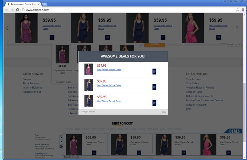Click Gap logo under fourth top carousel item
Viewport: 247px width, 160px height.
click(x=219, y=37)
